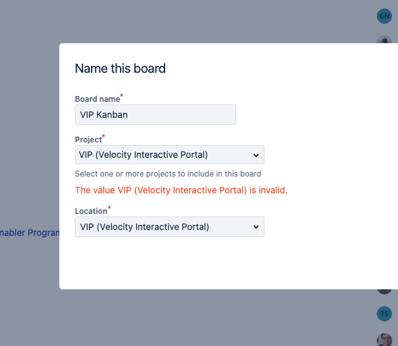The image size is (398, 346).
Task: Click the partially hidden avatar under GN
Action: click(x=384, y=40)
